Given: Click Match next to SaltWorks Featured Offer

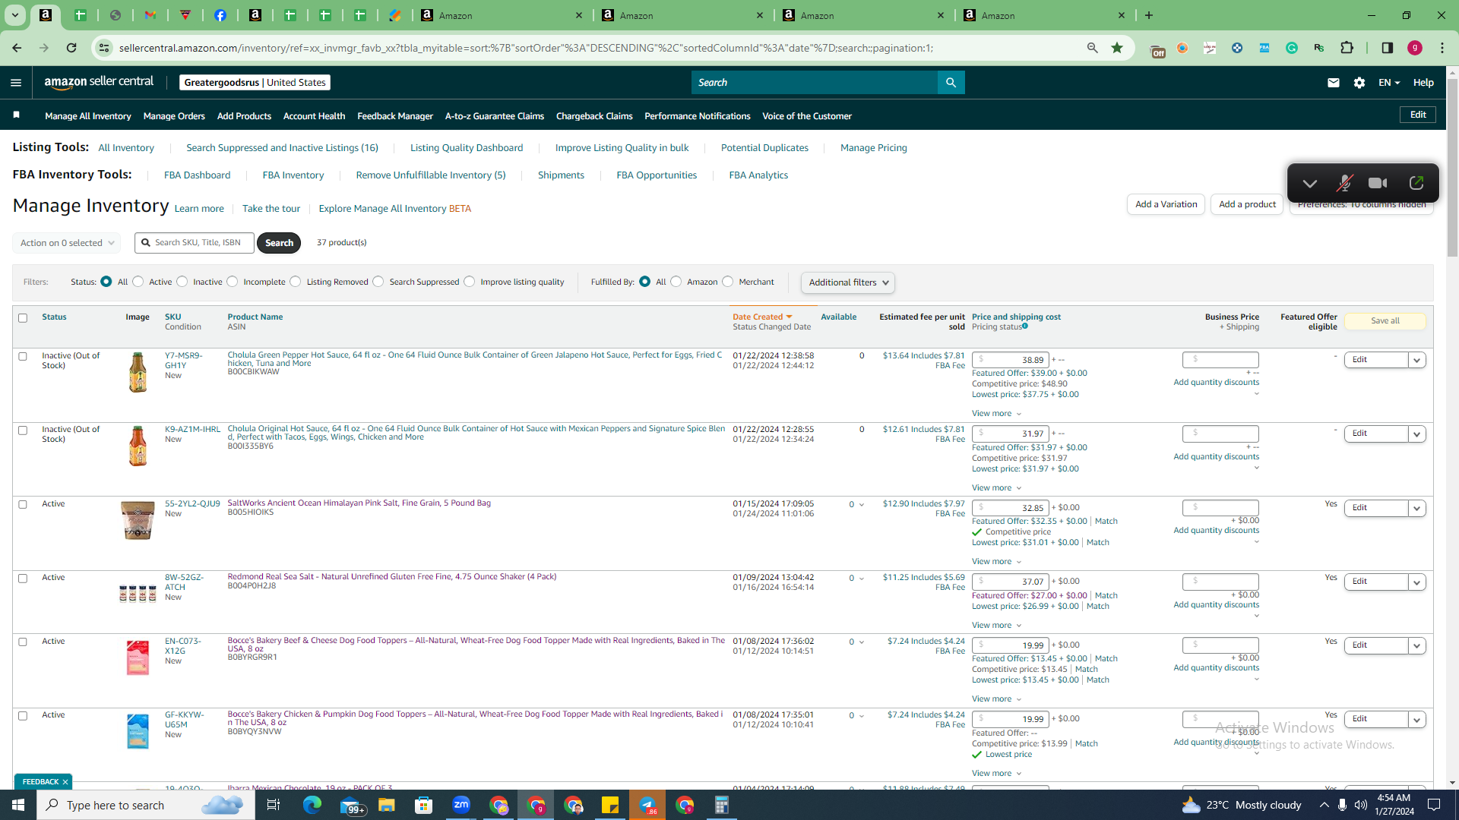Looking at the screenshot, I should (x=1106, y=522).
